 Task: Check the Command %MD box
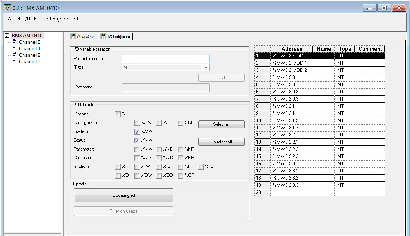point(159,158)
